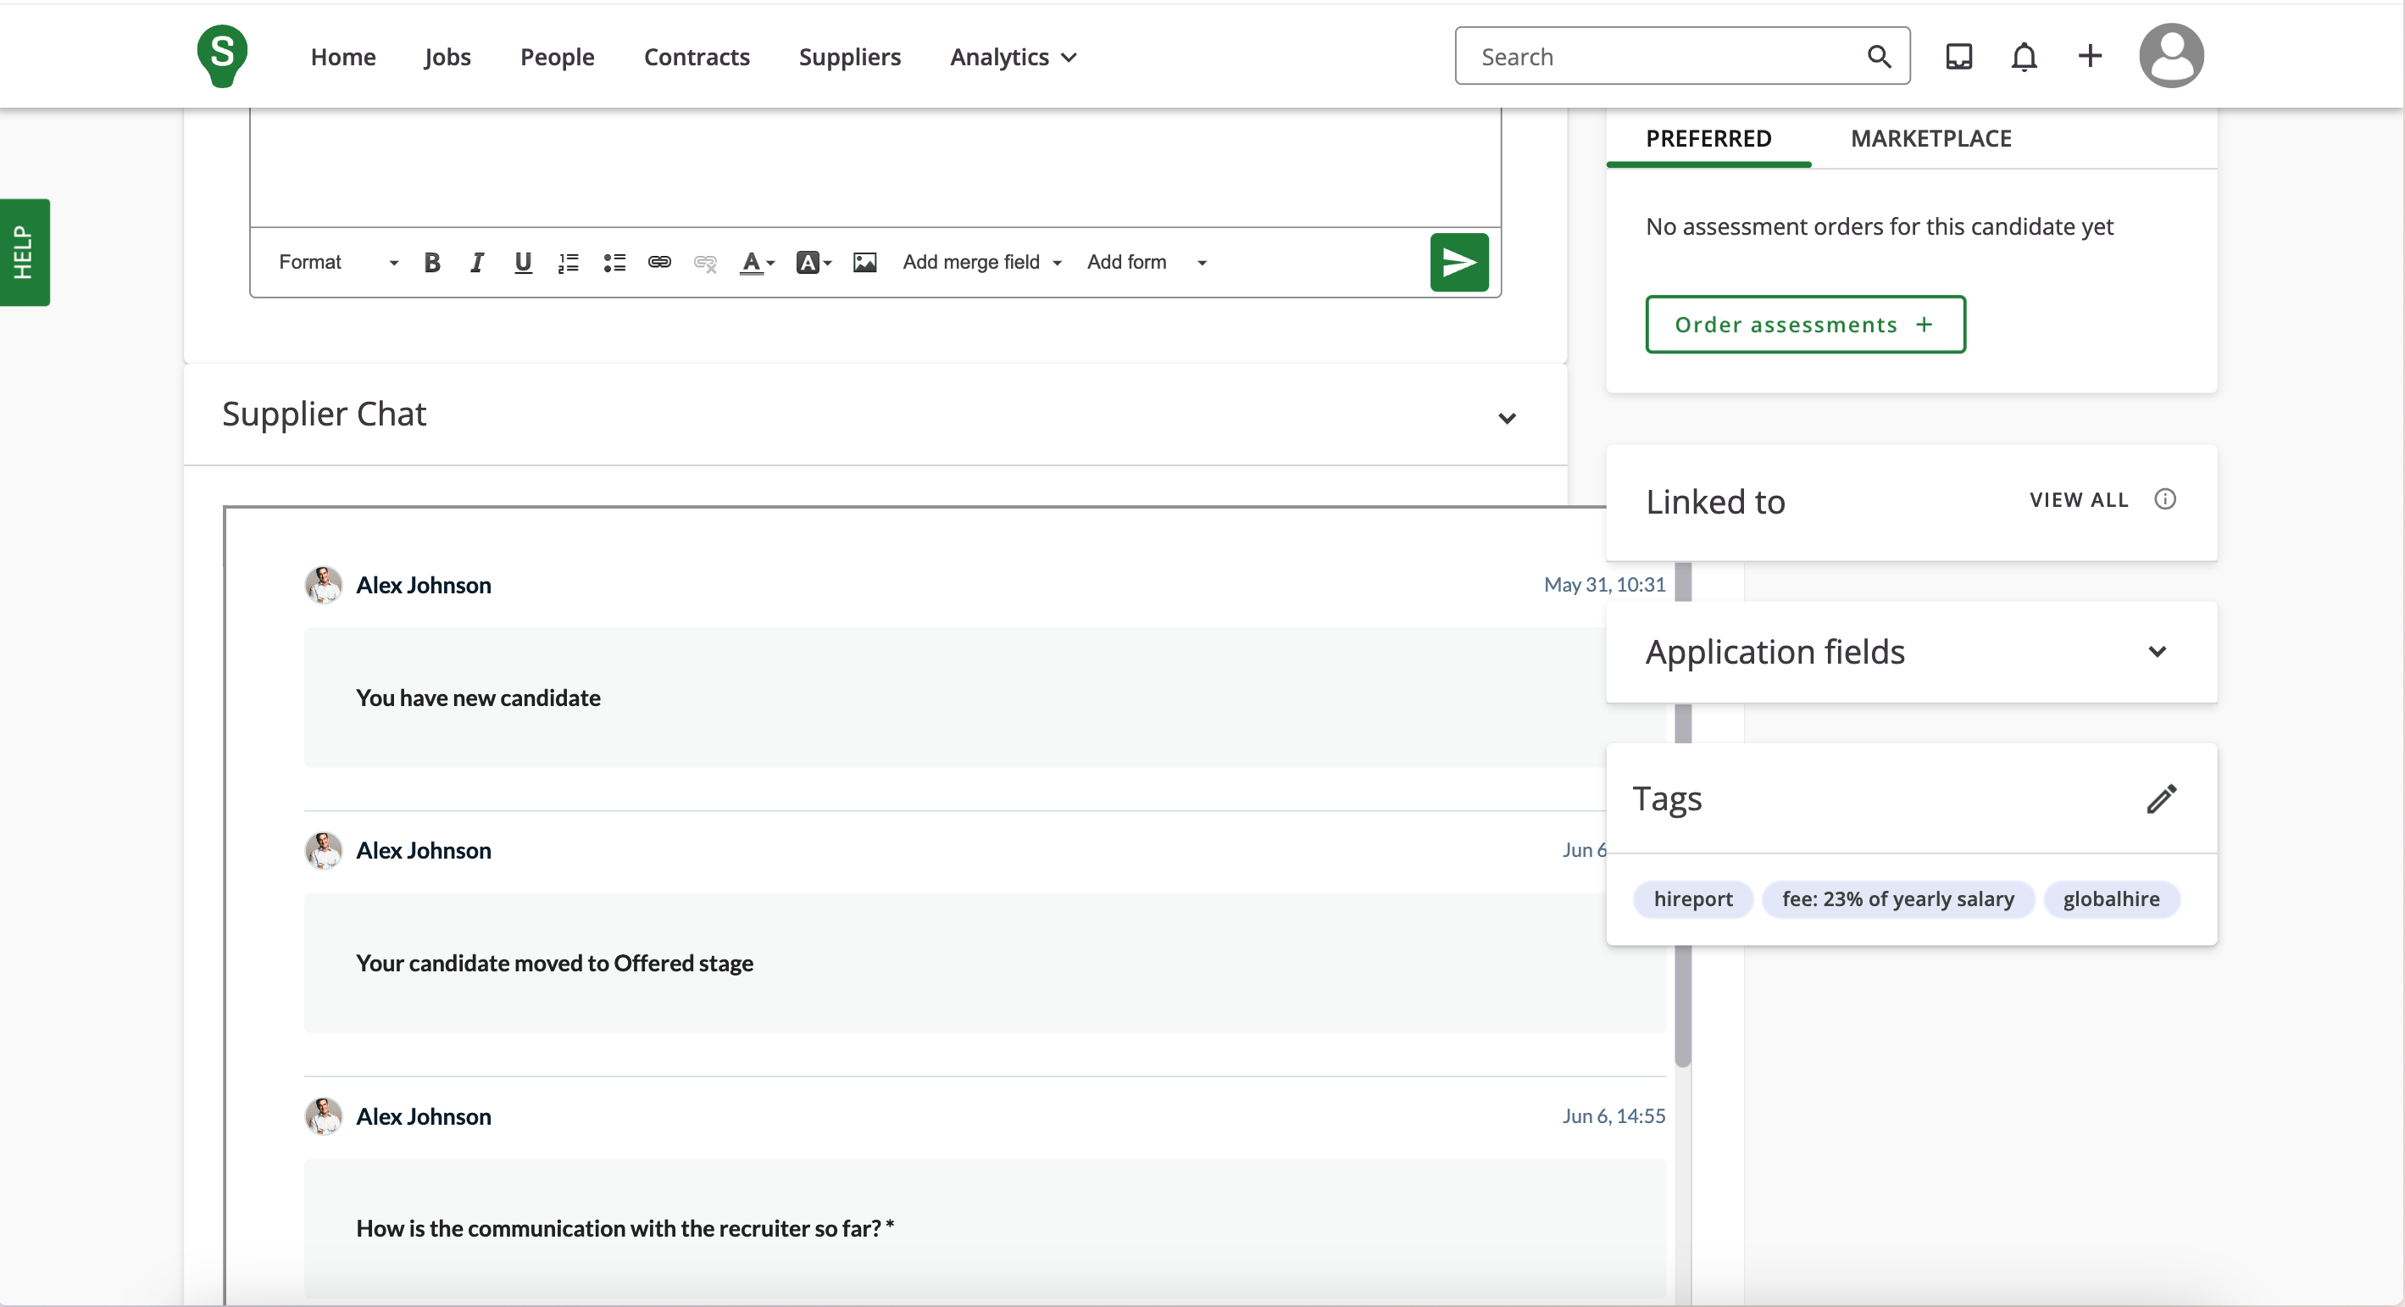The height and width of the screenshot is (1307, 2405).
Task: Click the Search input field
Action: tap(1662, 57)
